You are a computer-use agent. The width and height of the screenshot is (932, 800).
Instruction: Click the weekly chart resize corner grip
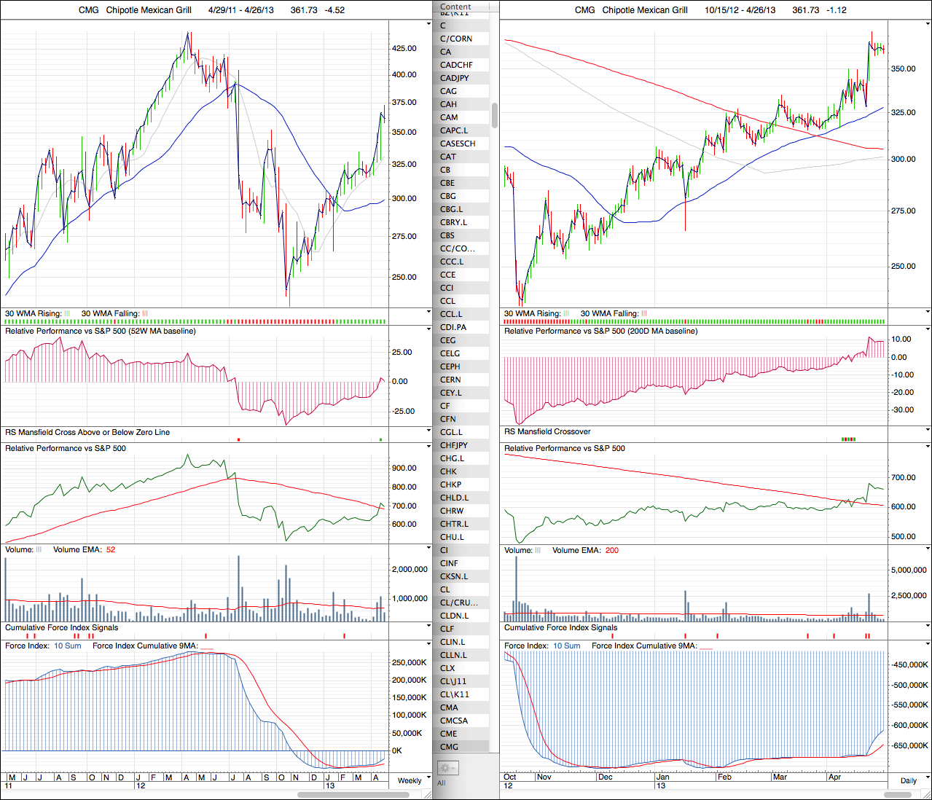pyautogui.click(x=428, y=794)
